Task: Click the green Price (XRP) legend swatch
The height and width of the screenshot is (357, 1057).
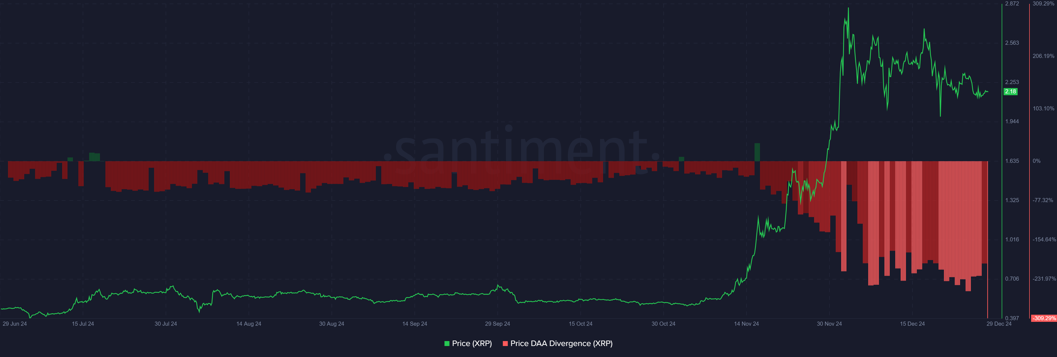Action: tap(447, 344)
